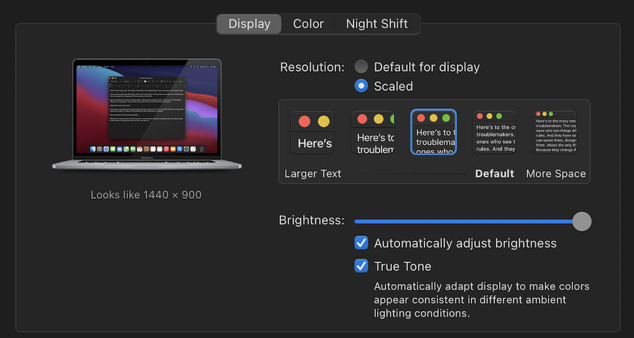Click the Larger Text label
The height and width of the screenshot is (338, 634).
tap(313, 174)
